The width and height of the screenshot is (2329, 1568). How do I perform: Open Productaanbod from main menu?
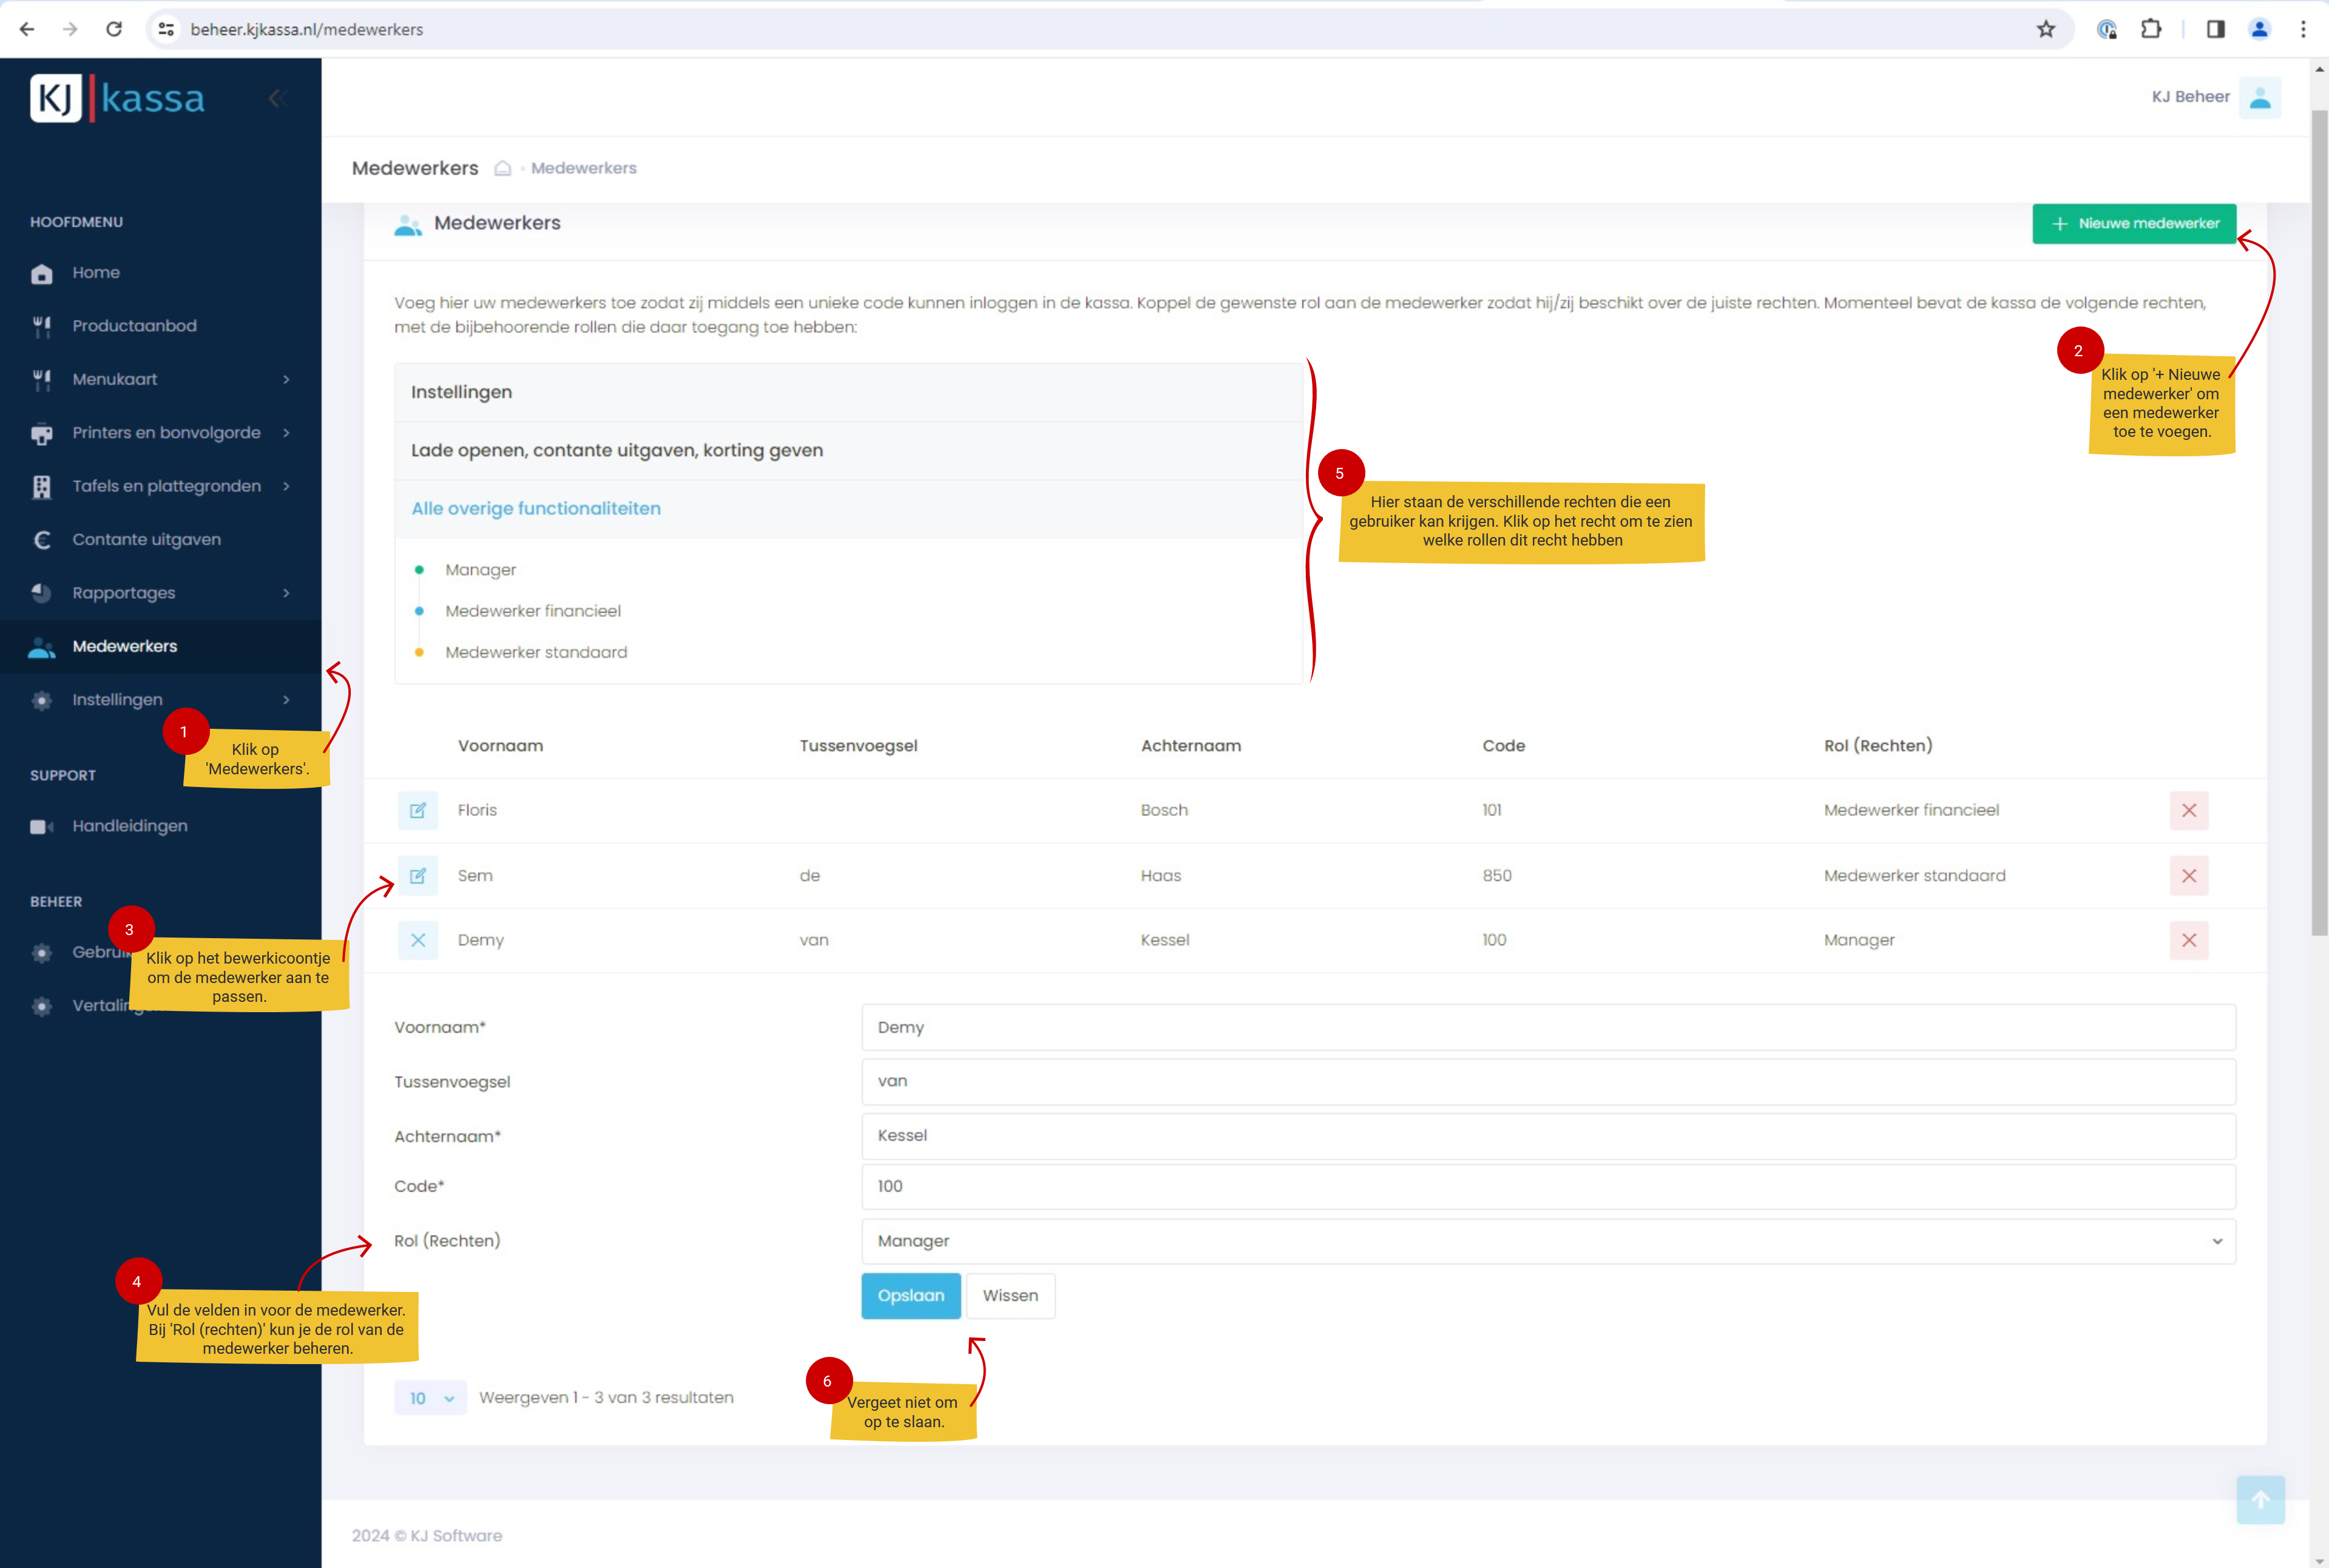[x=134, y=326]
